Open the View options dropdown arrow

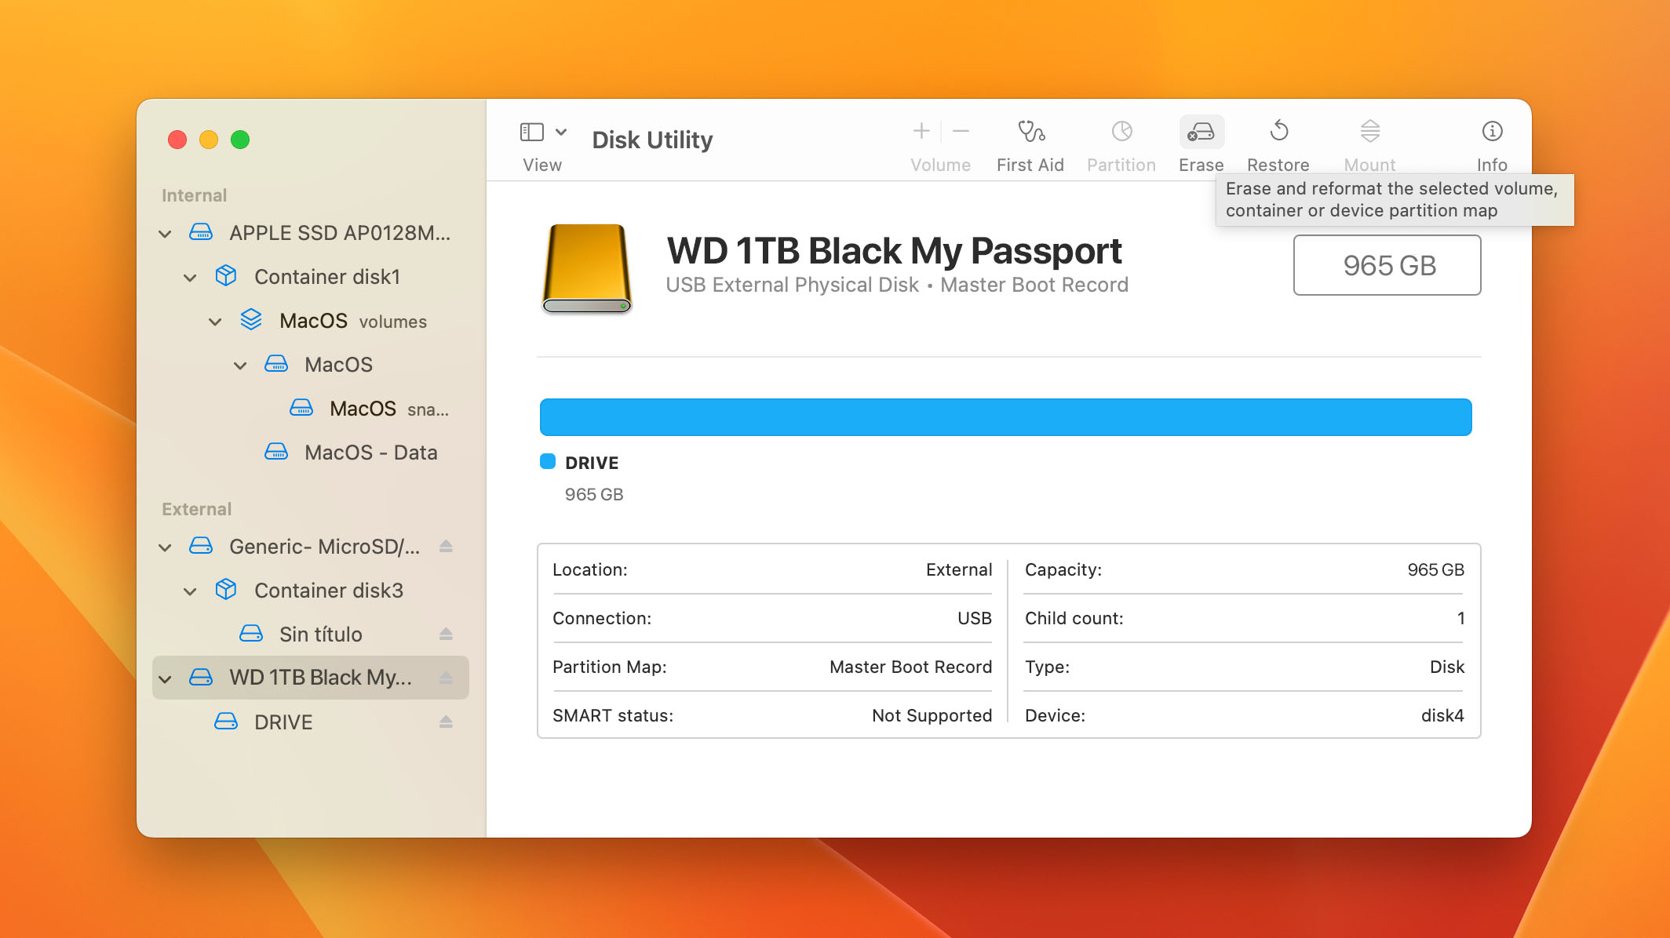click(561, 132)
